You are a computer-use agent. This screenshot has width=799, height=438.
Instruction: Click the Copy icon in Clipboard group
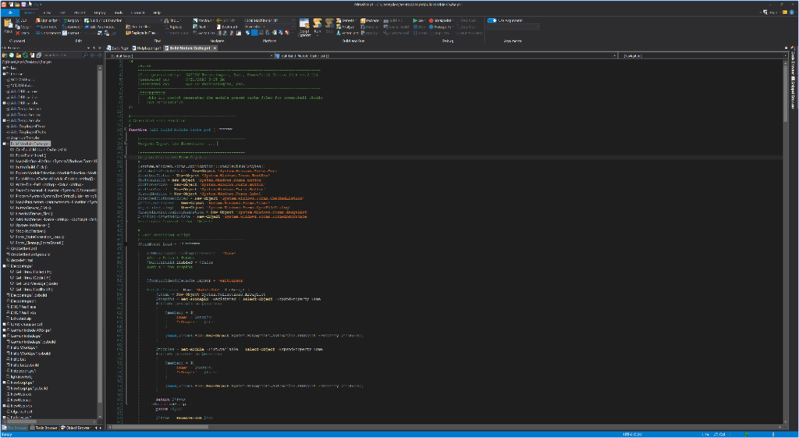(x=18, y=27)
